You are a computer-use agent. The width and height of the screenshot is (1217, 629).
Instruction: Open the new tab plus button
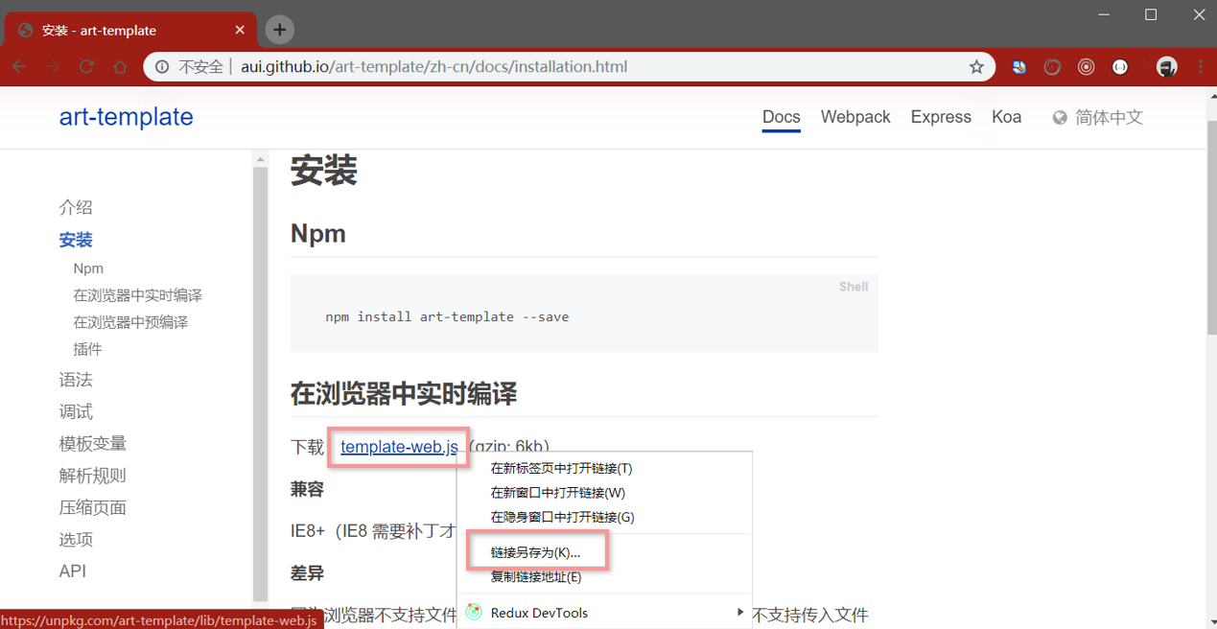coord(279,30)
